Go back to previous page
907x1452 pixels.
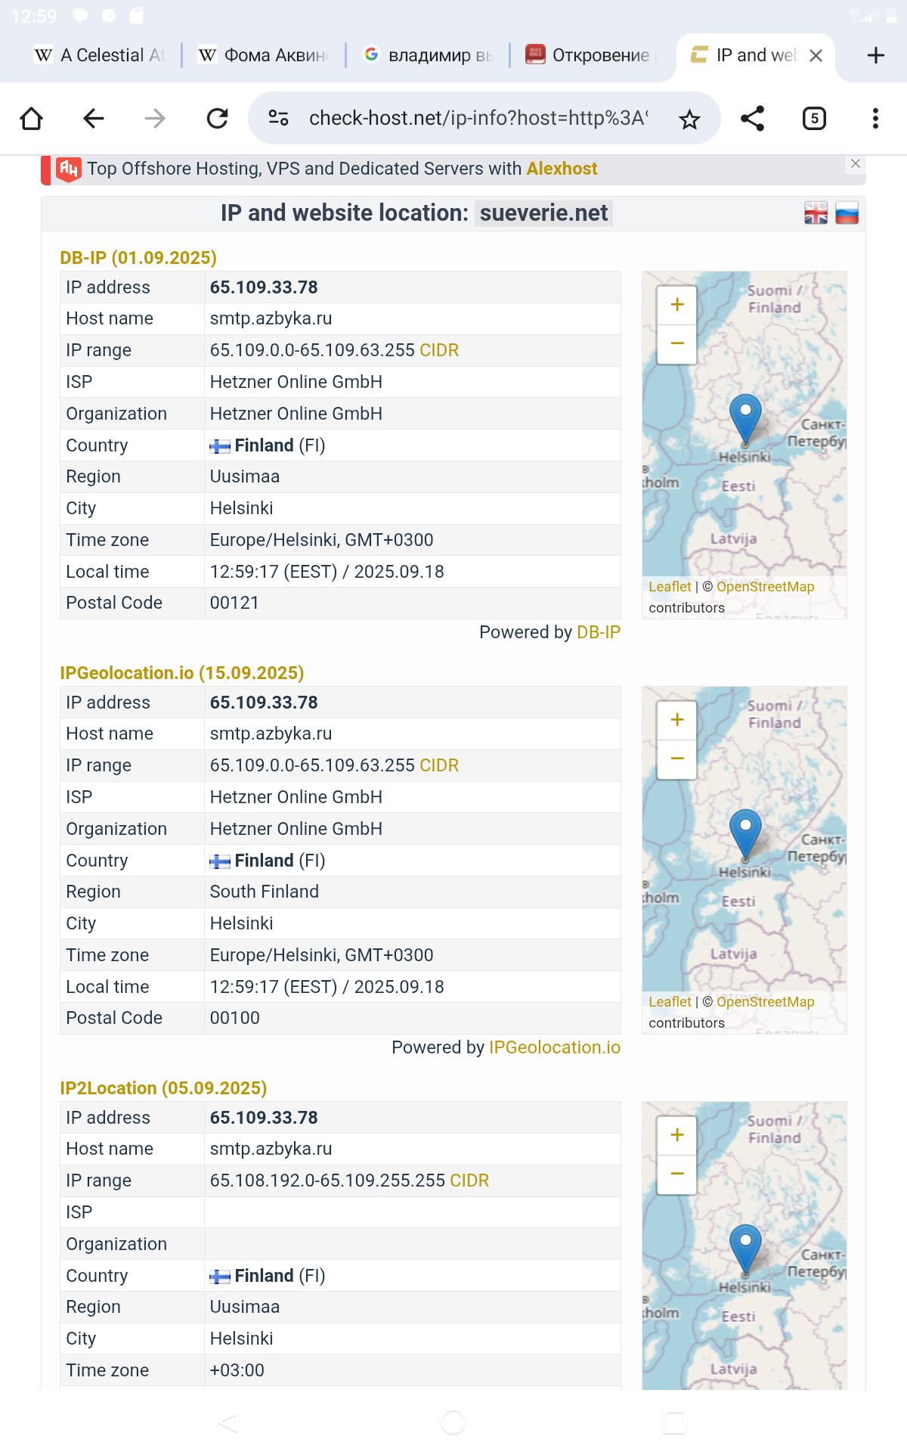(x=94, y=119)
